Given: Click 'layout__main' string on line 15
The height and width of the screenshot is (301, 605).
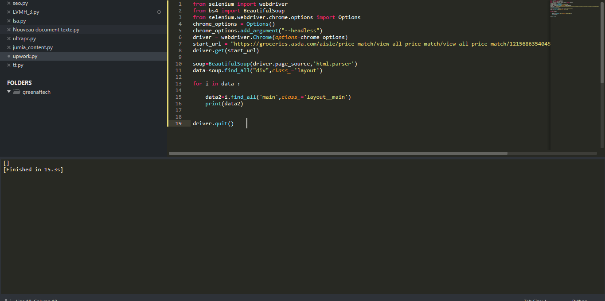Looking at the screenshot, I should point(326,97).
